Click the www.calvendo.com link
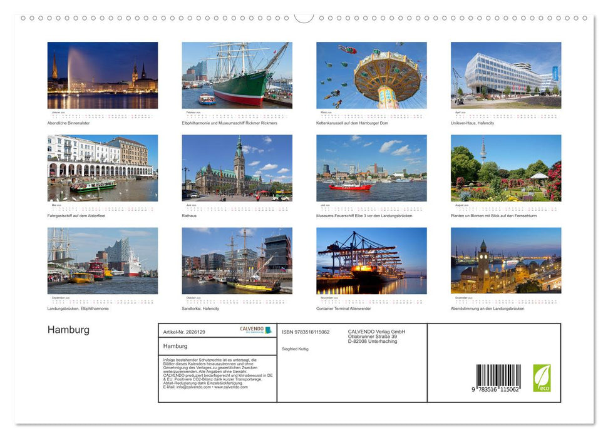This screenshot has width=608, height=438. (230, 388)
